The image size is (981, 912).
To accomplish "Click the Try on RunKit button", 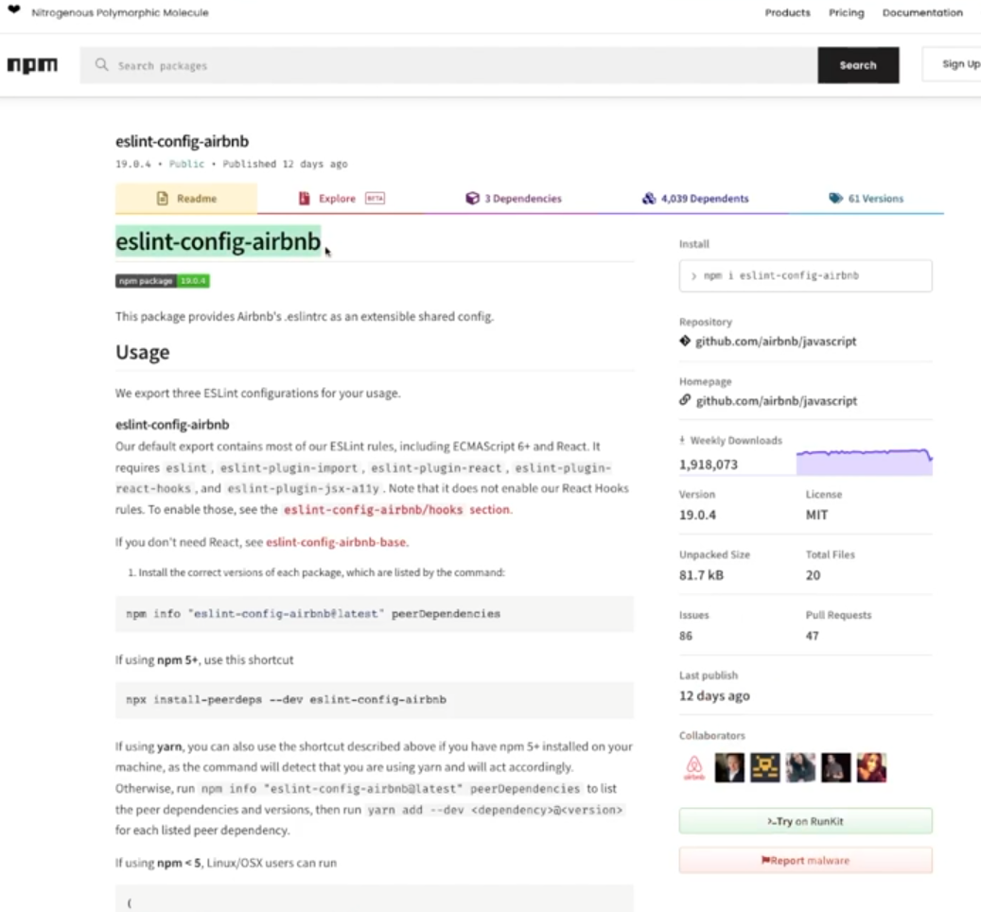I will click(805, 821).
